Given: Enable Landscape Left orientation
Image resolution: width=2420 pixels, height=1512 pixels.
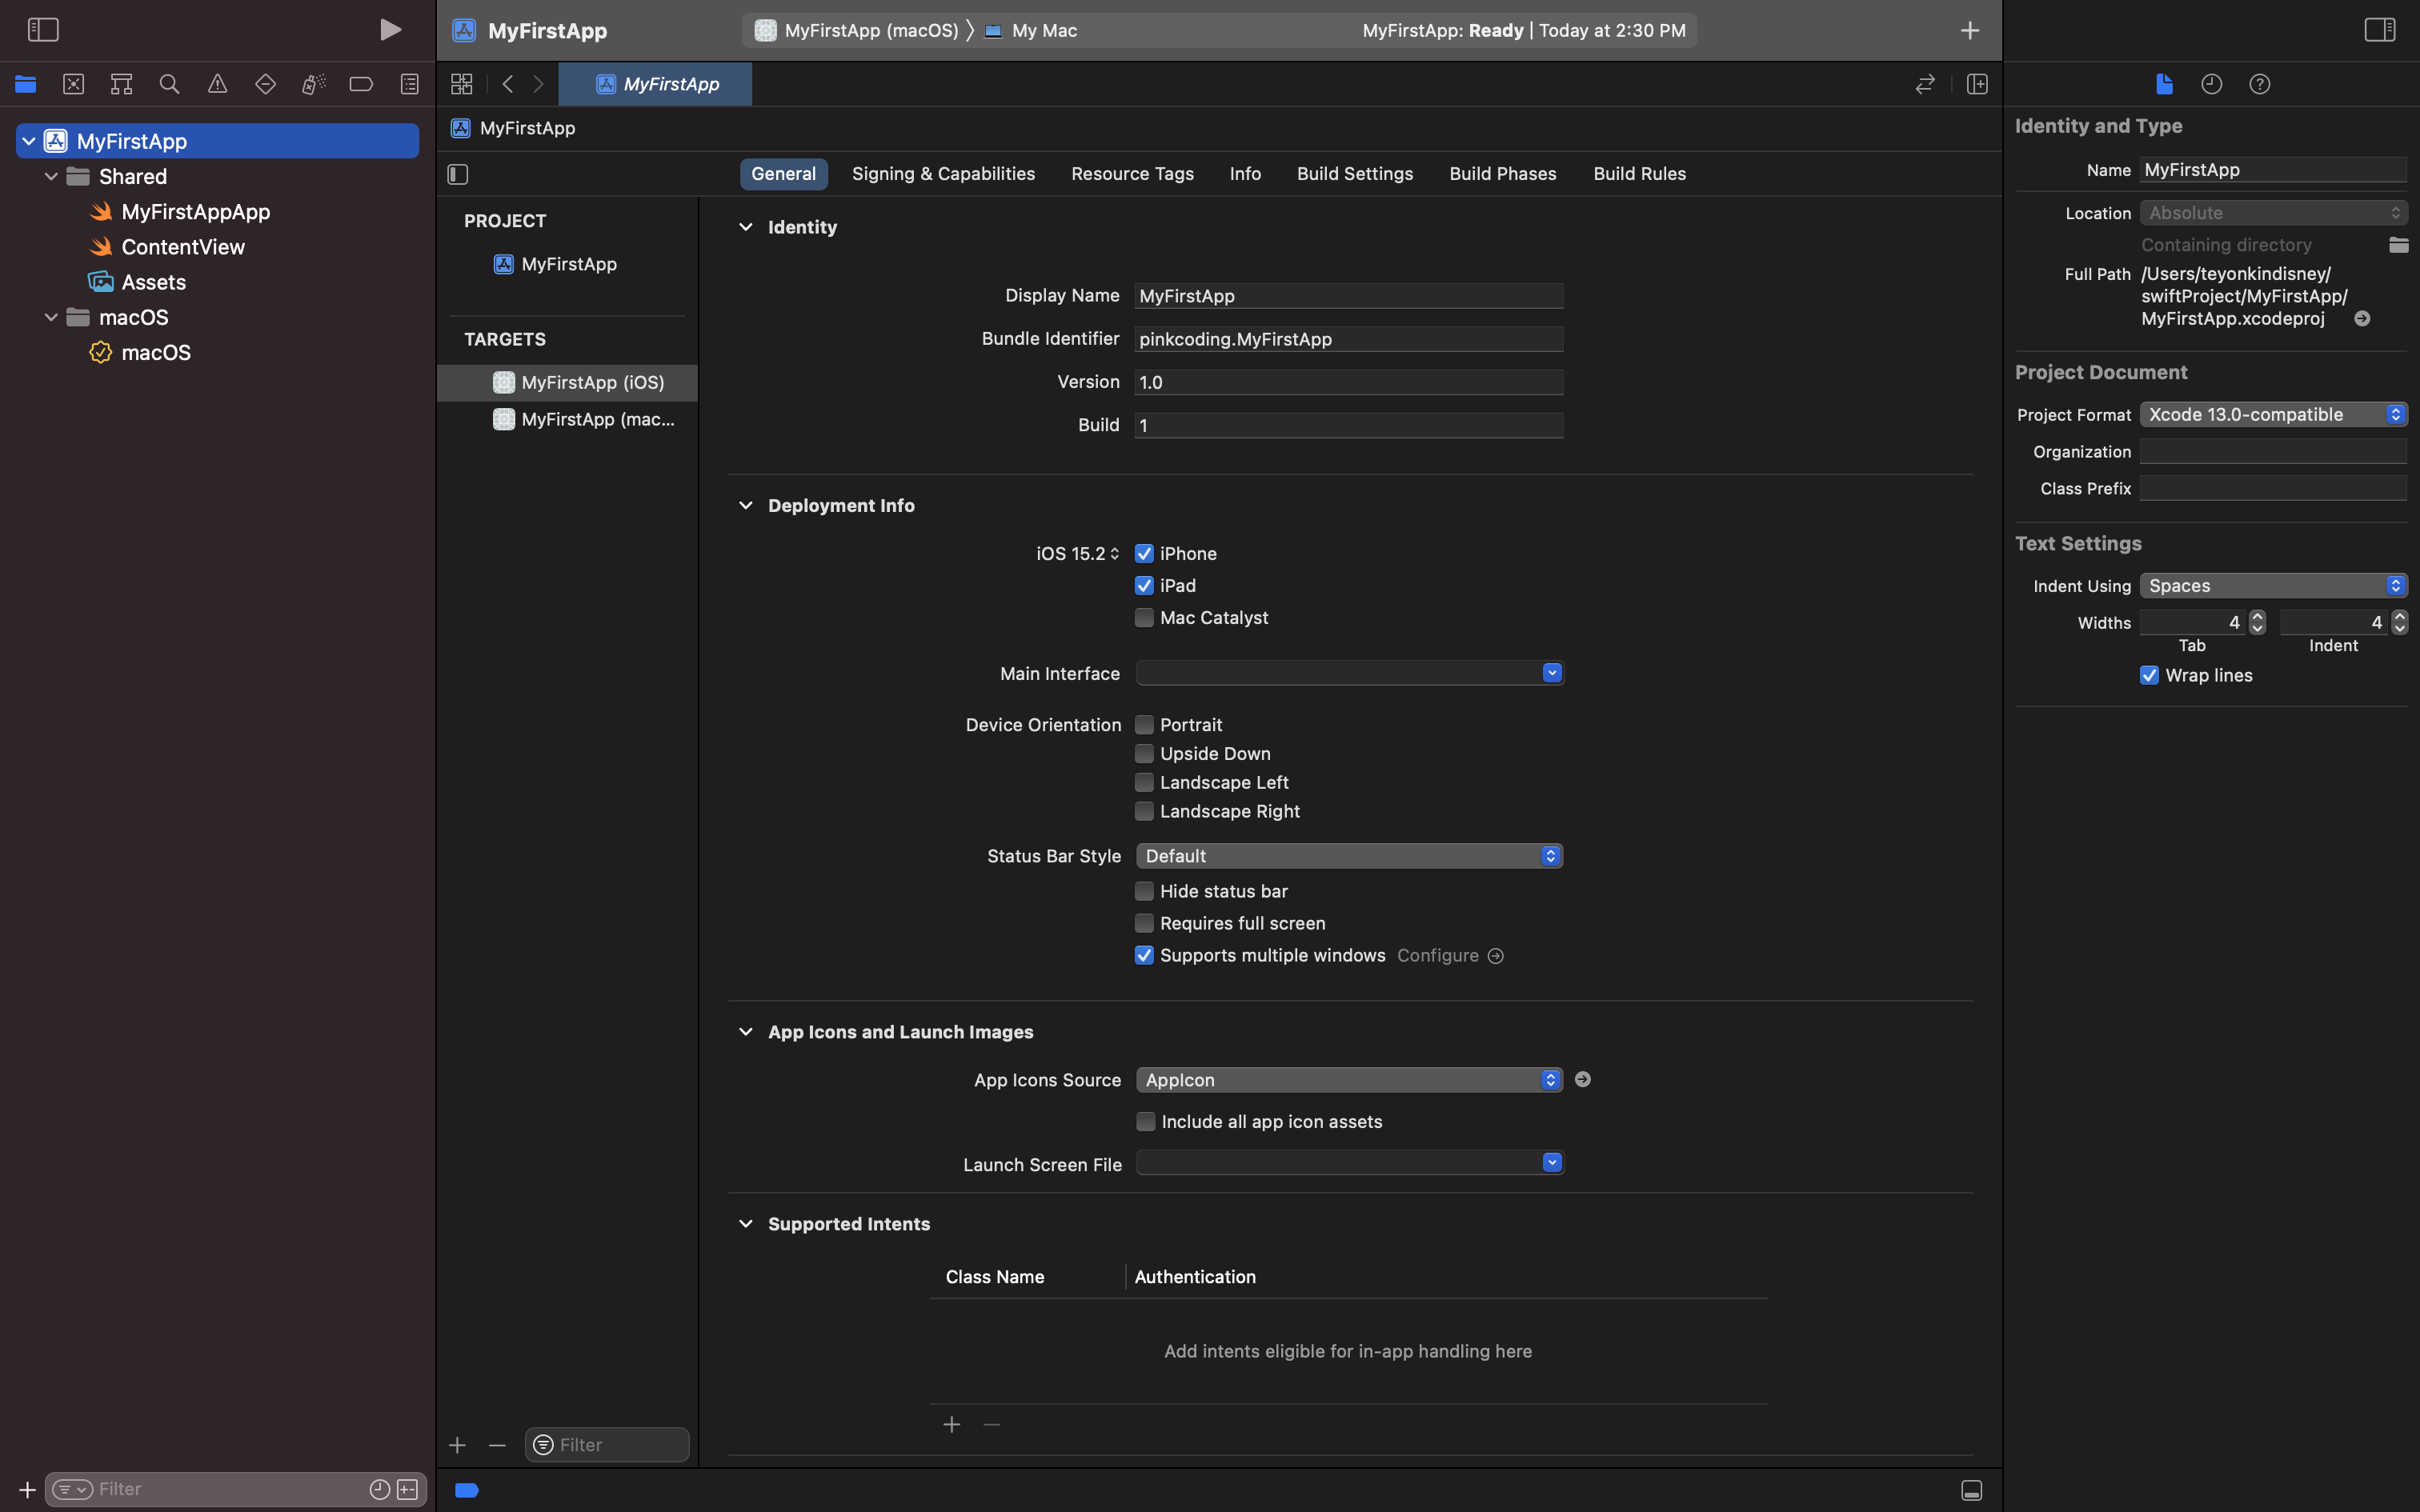Looking at the screenshot, I should 1144,782.
